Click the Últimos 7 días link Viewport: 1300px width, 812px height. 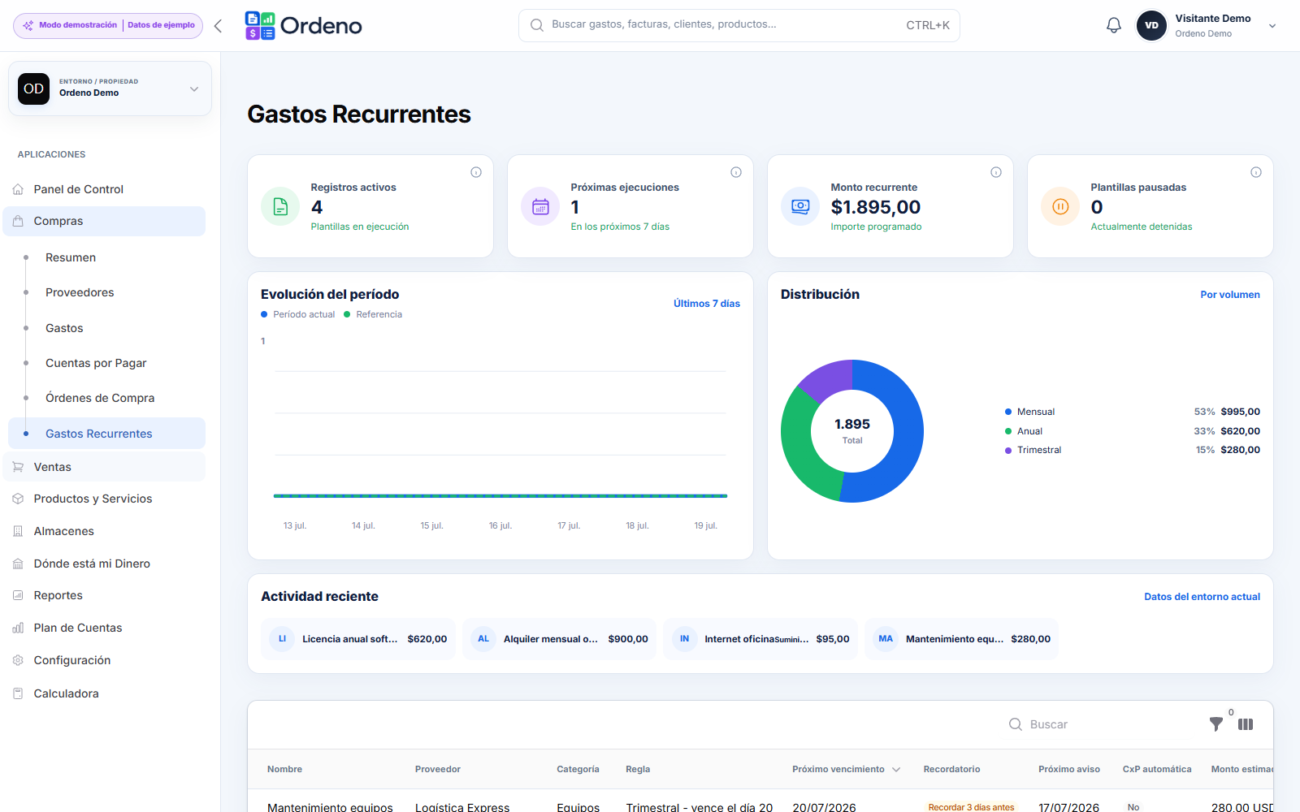tap(707, 304)
